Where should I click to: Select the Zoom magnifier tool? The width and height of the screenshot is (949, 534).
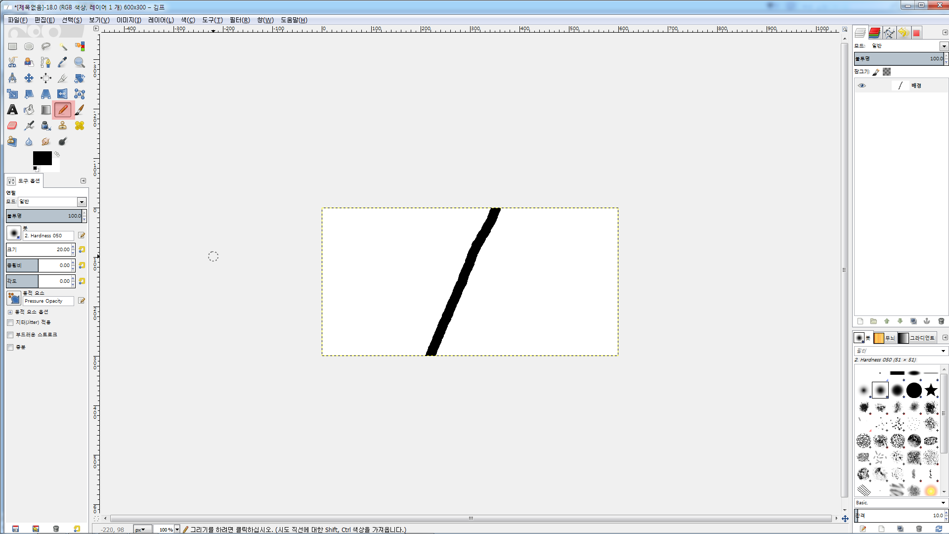pos(80,62)
